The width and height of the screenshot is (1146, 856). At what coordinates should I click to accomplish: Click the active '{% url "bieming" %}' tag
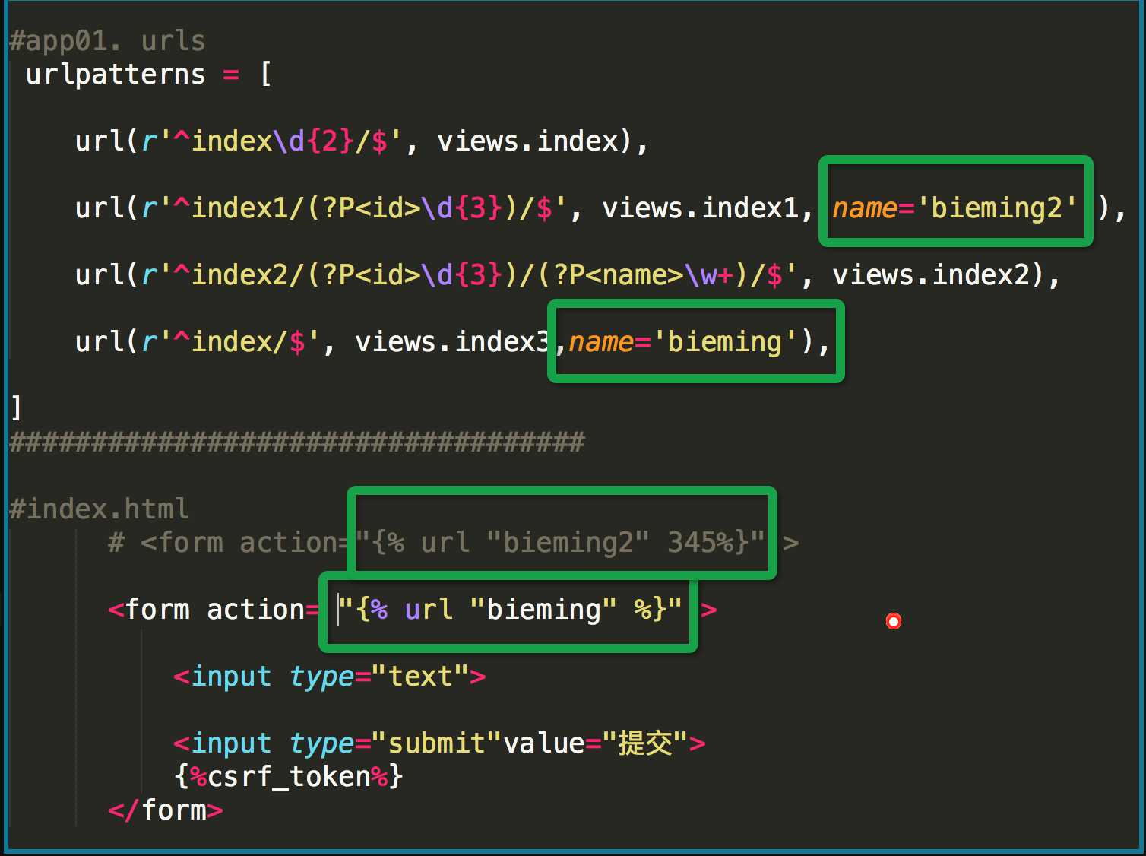(511, 610)
